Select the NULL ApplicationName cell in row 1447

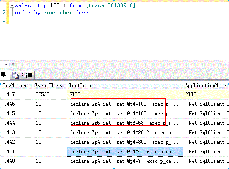click(206, 94)
